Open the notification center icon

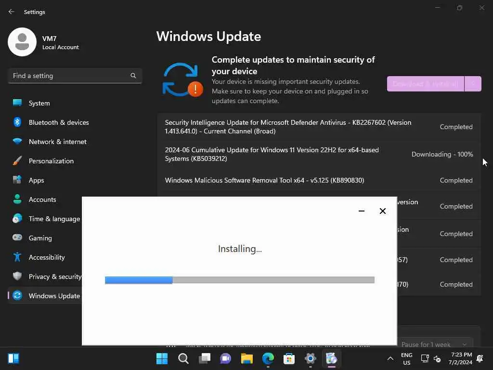(x=480, y=358)
